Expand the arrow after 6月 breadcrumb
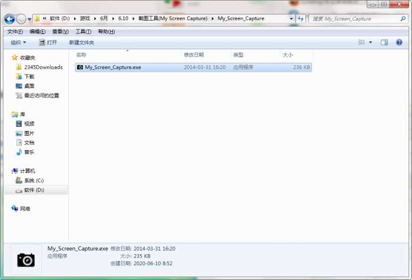Screen dimensions: 412x280 click(113, 19)
